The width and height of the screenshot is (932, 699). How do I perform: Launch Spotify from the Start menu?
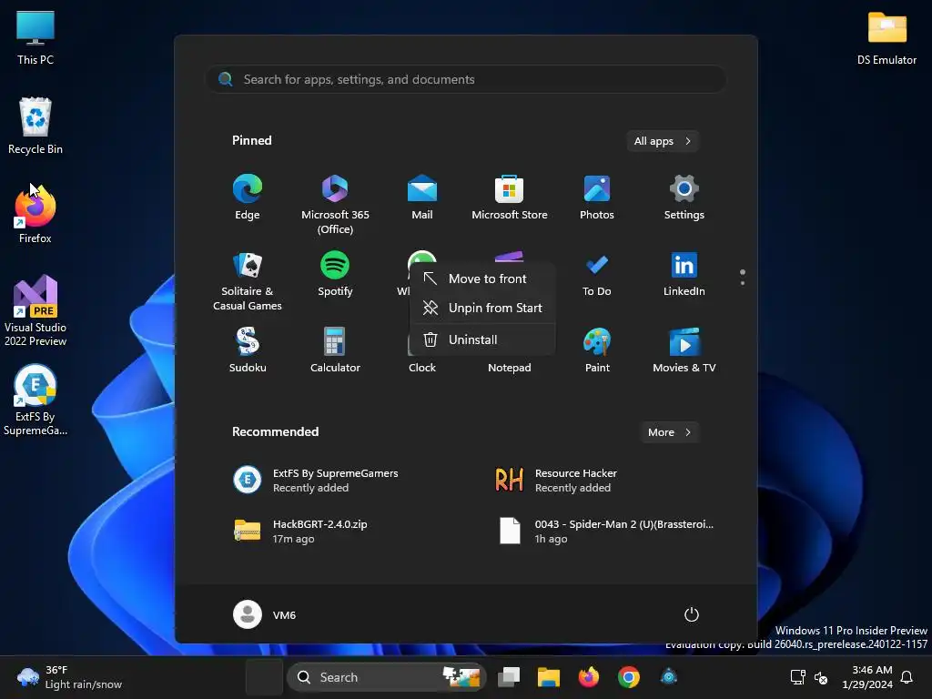335,274
